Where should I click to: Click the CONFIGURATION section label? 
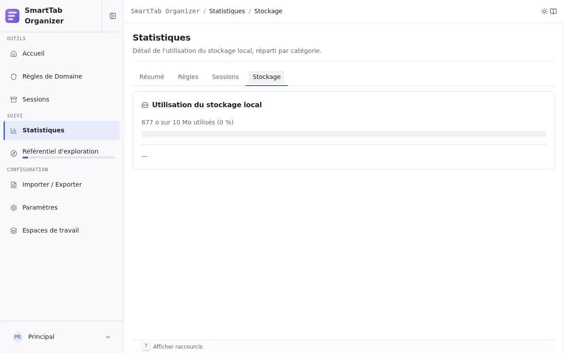pyautogui.click(x=27, y=169)
